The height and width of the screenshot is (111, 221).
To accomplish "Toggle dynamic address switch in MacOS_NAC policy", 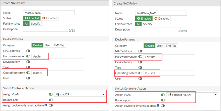I will coord(51,105).
